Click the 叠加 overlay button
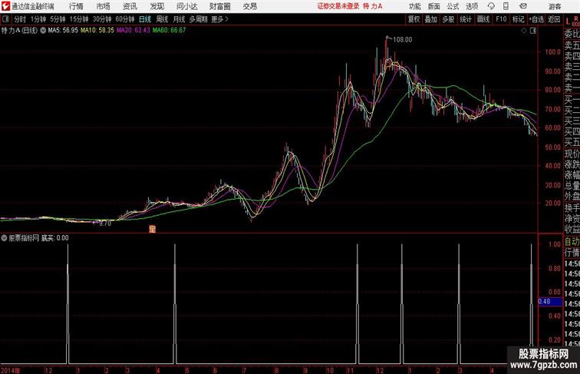The image size is (580, 374). (x=431, y=19)
